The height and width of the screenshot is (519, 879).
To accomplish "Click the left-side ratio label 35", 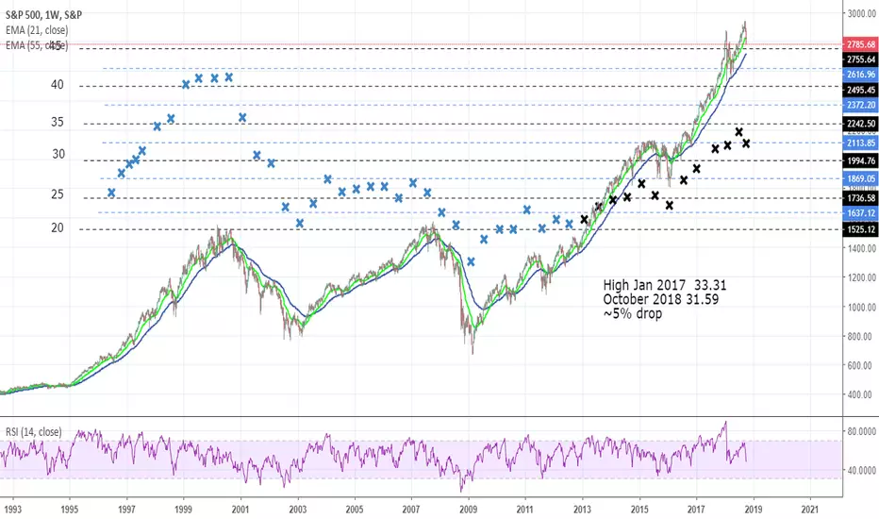I will click(x=58, y=122).
